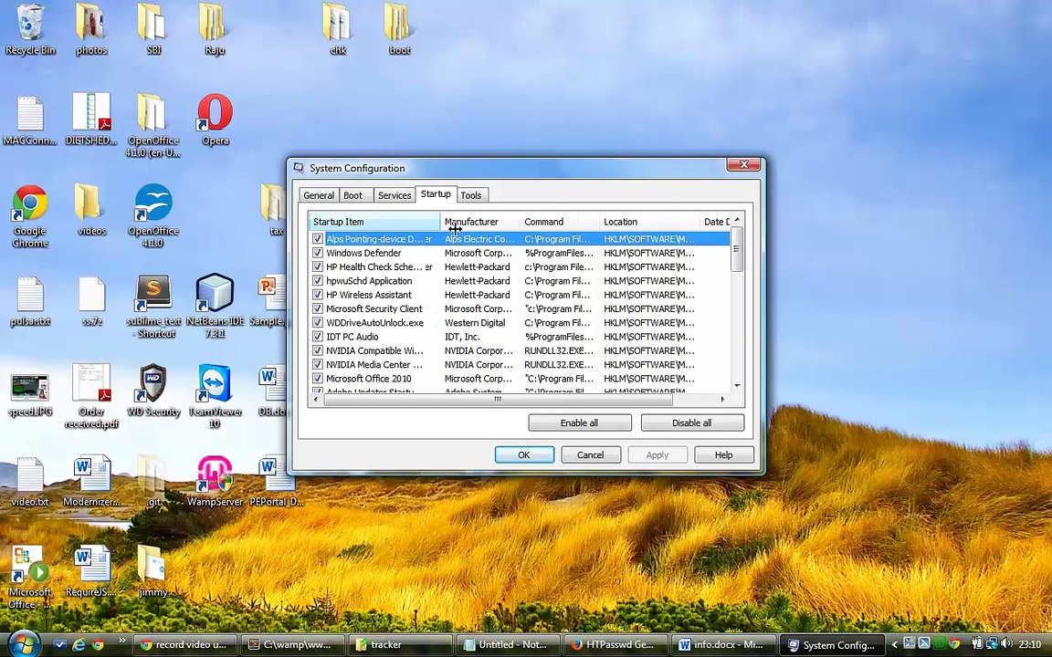
Task: Select the sublime_text shortcut icon
Action: [x=153, y=306]
